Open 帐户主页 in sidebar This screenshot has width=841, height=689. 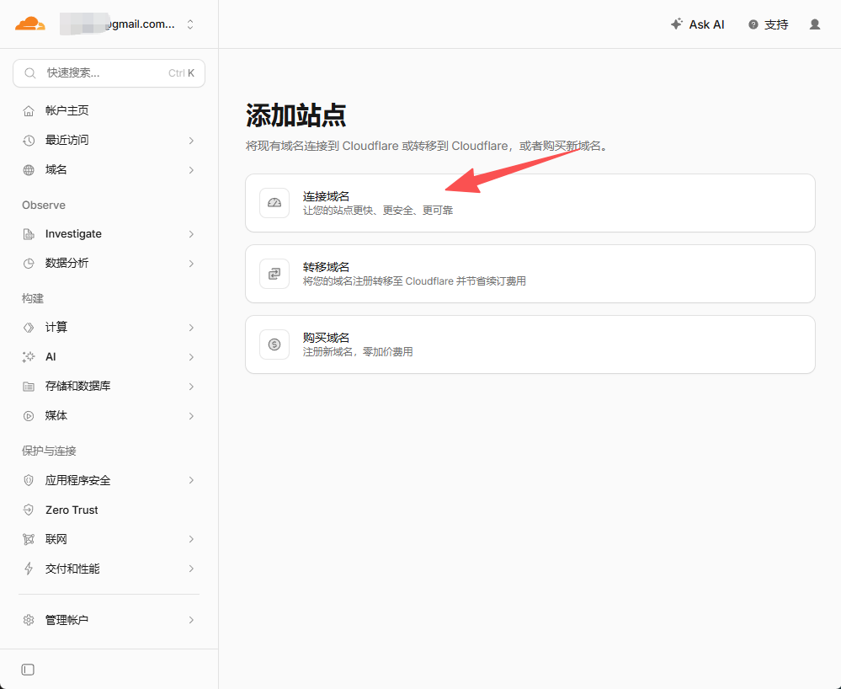click(x=109, y=110)
